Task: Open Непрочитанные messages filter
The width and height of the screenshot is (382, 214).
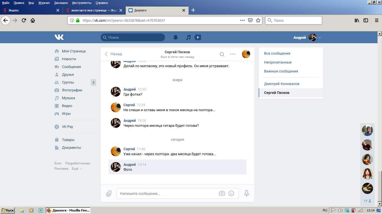Action: (x=278, y=62)
